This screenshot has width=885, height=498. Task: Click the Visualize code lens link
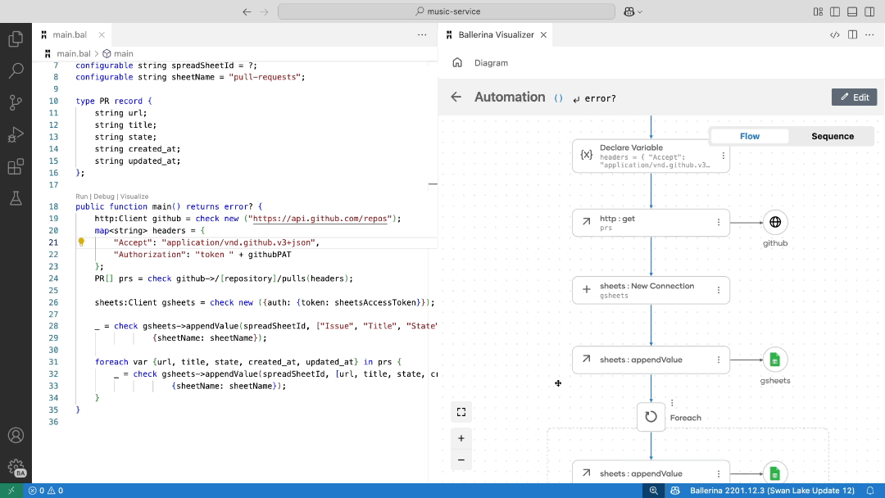[134, 197]
